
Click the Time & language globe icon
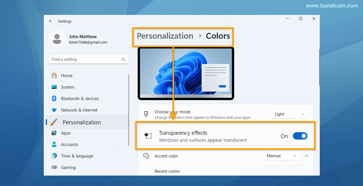(54, 156)
